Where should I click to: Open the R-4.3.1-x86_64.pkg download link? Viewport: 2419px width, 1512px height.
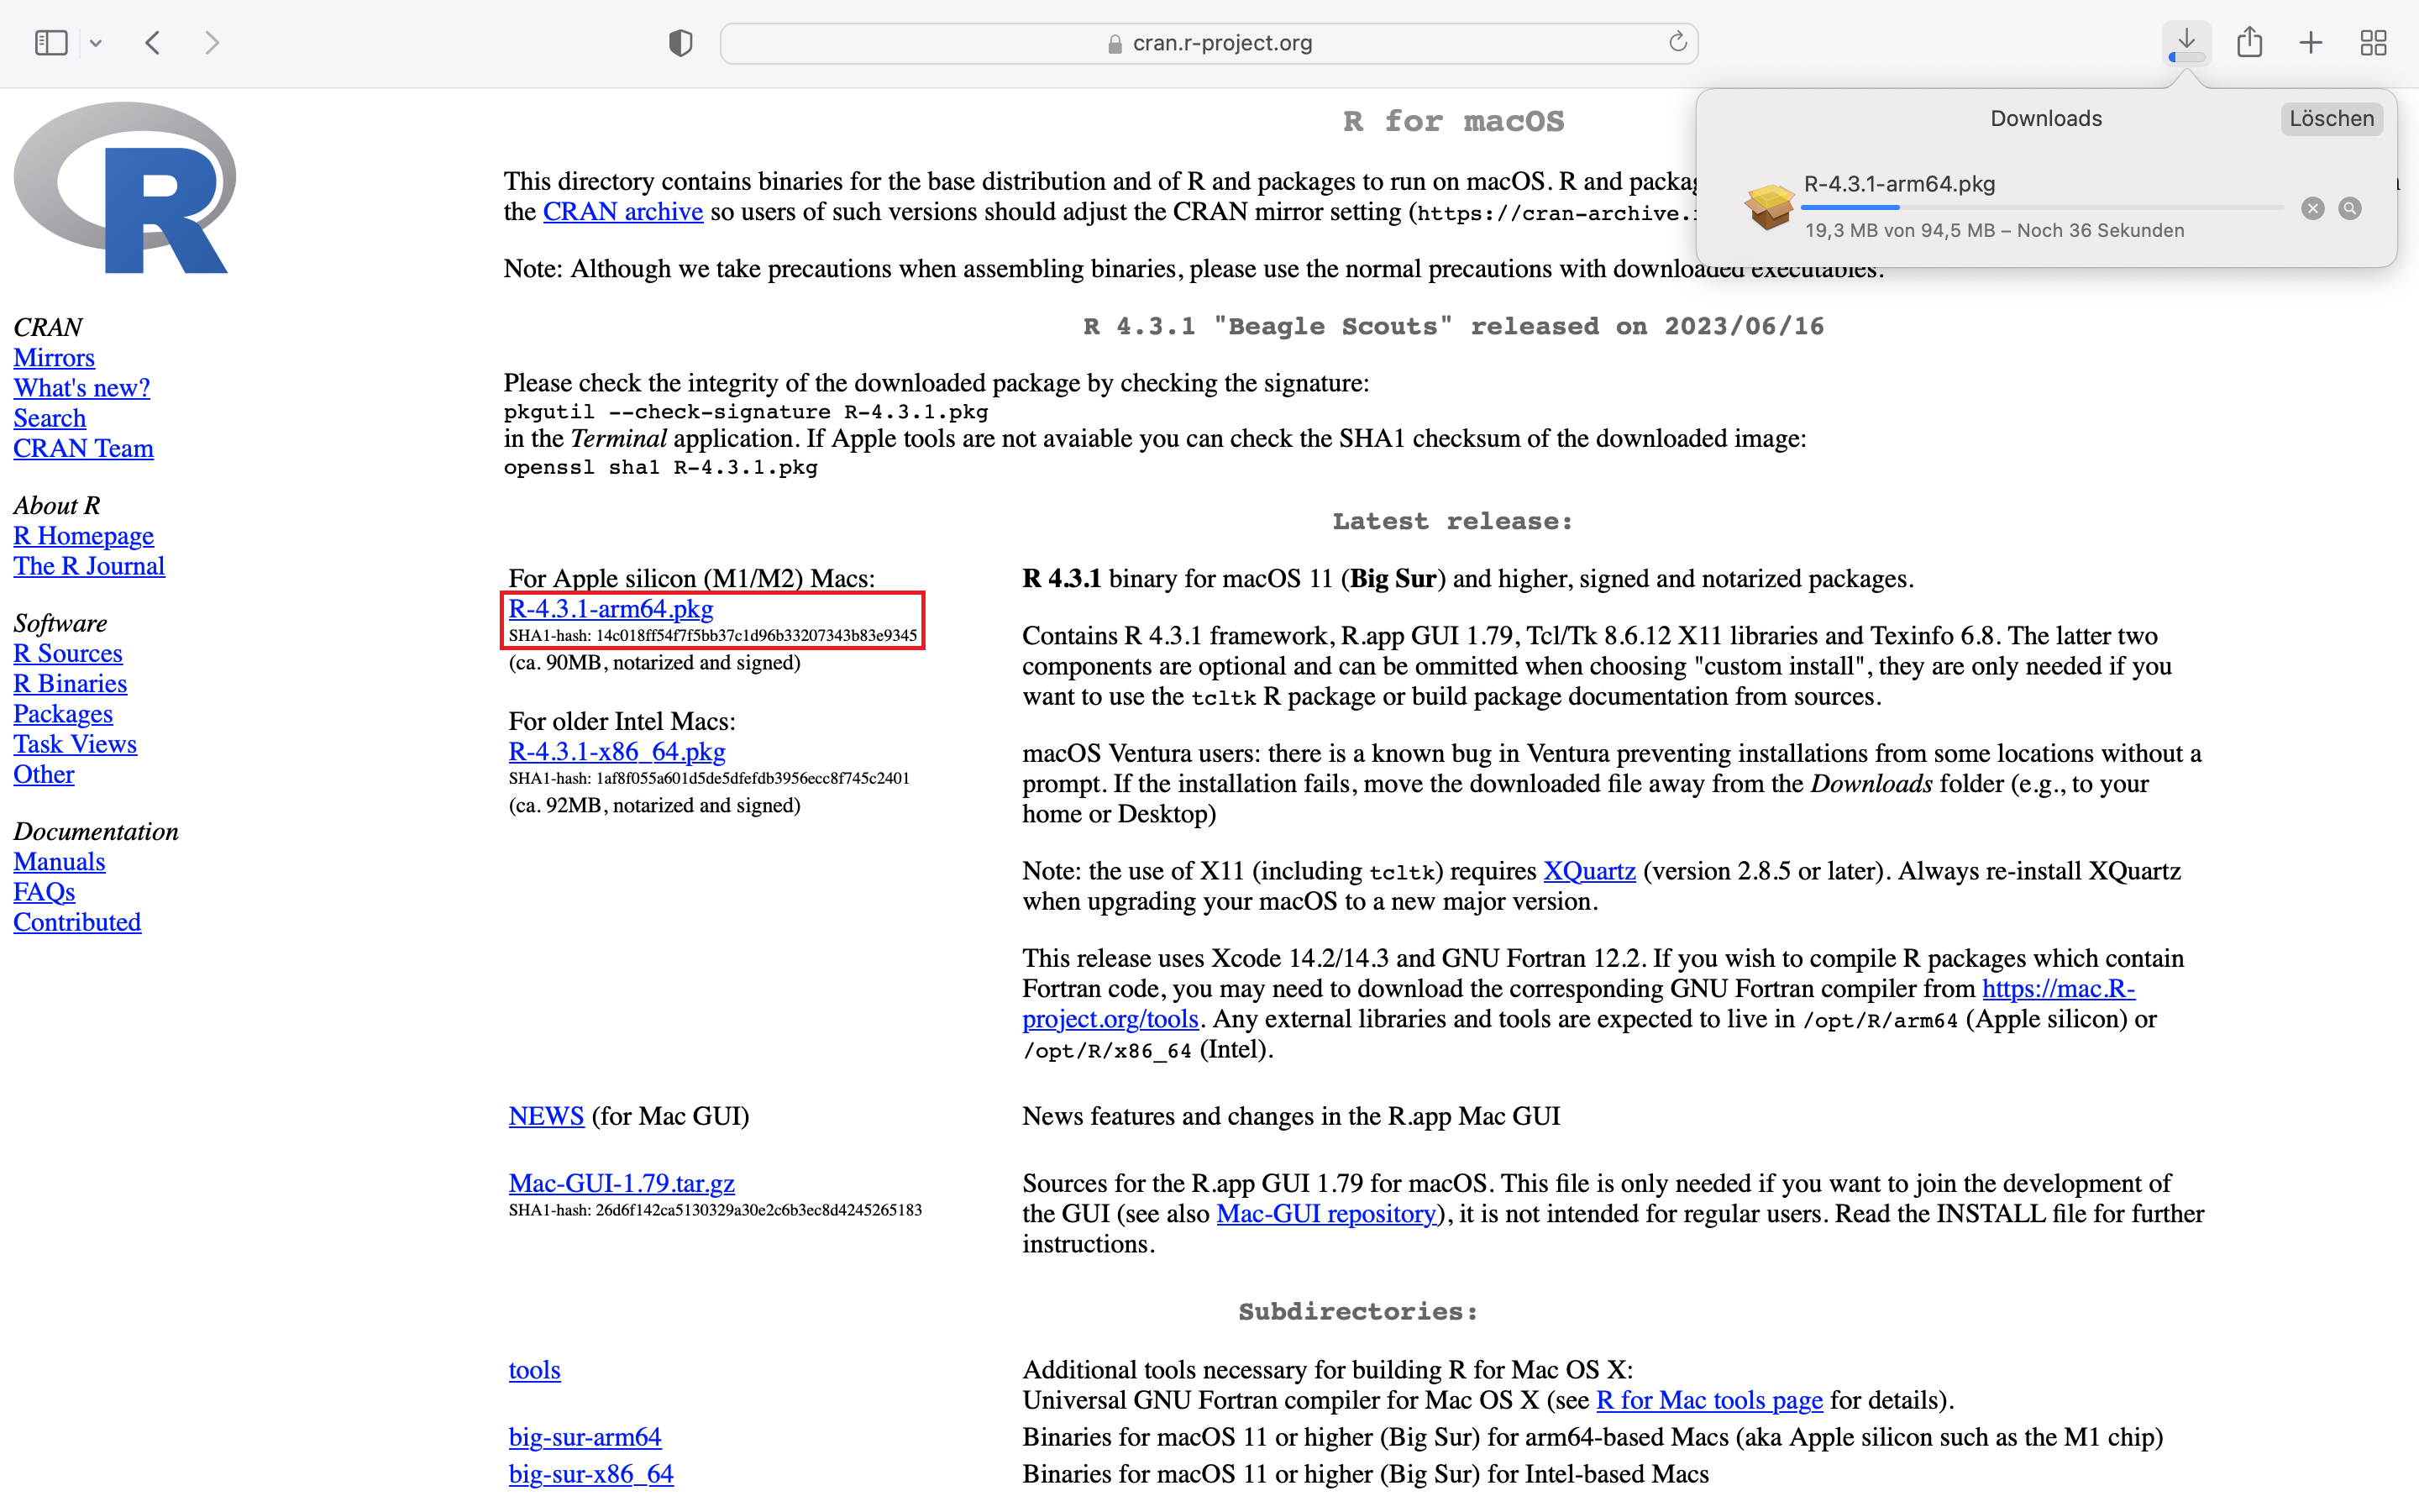[x=617, y=751]
